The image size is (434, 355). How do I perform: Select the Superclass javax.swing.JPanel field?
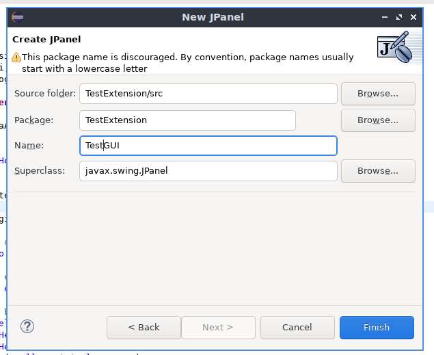208,170
